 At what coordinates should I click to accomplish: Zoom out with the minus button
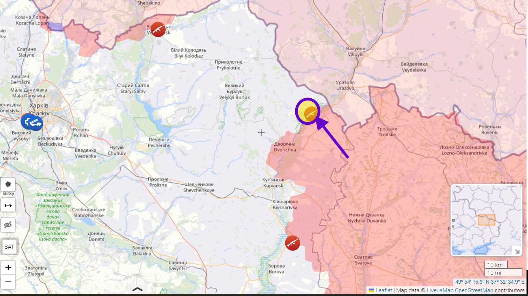coord(8,282)
